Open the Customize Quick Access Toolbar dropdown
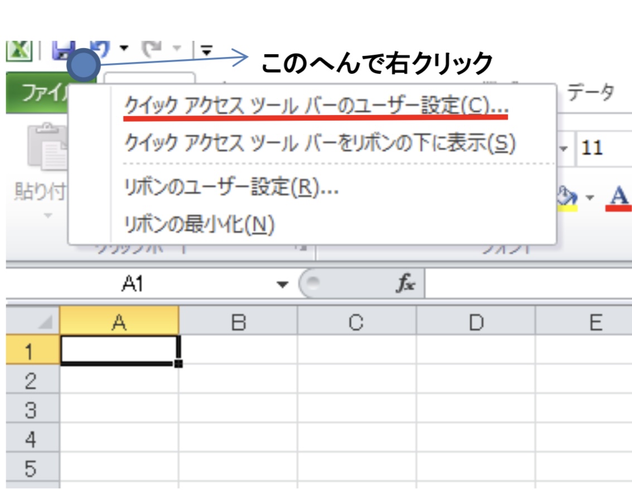Viewport: 632px width, 490px height. coord(207,51)
